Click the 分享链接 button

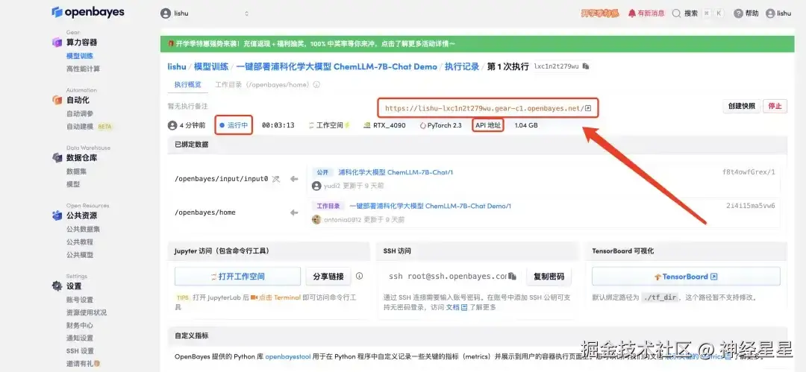click(x=328, y=277)
